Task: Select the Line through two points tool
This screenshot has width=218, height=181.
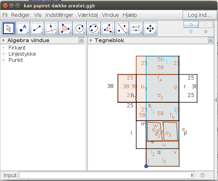Action: pyautogui.click(x=37, y=28)
